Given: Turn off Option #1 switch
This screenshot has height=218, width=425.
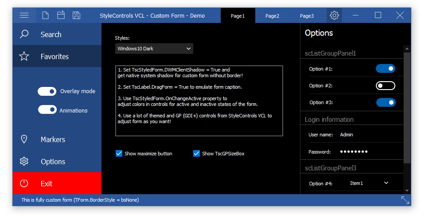Looking at the screenshot, I should (386, 68).
